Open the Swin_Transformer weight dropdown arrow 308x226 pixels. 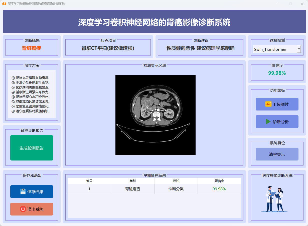[x=299, y=49]
